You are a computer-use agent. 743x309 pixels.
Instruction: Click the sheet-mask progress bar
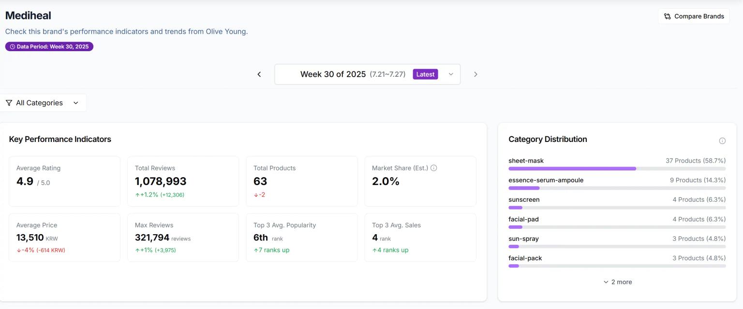click(x=617, y=169)
